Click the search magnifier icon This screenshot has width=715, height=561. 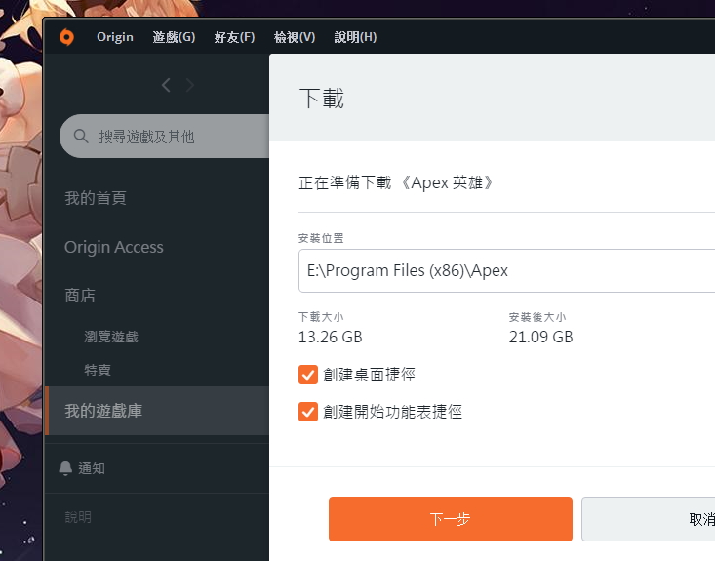coord(81,136)
